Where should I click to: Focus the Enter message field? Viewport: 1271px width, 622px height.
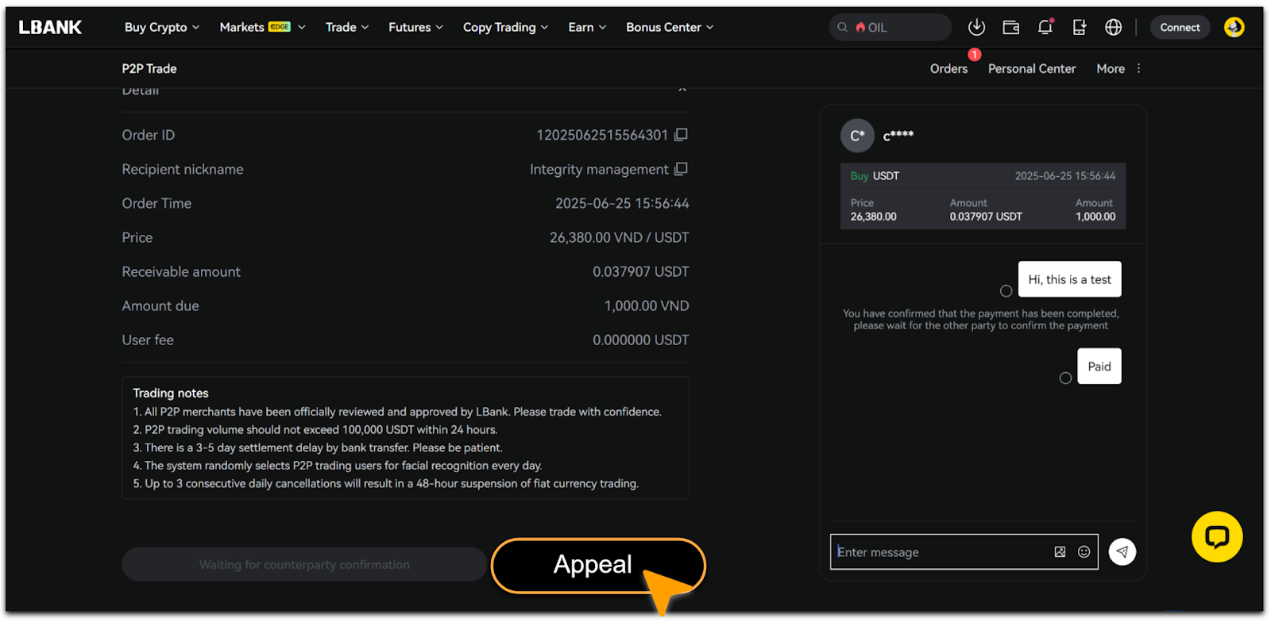(941, 551)
